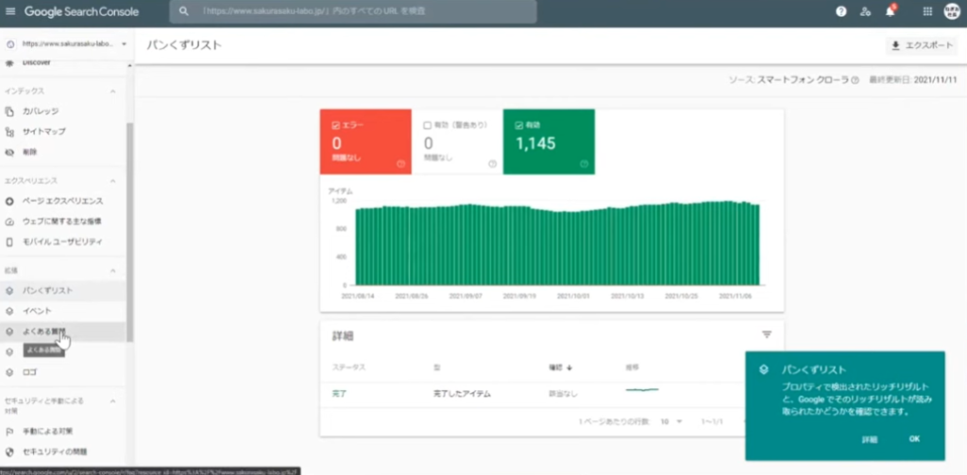Toggle the 有効(警告あり) checkbox

(428, 126)
